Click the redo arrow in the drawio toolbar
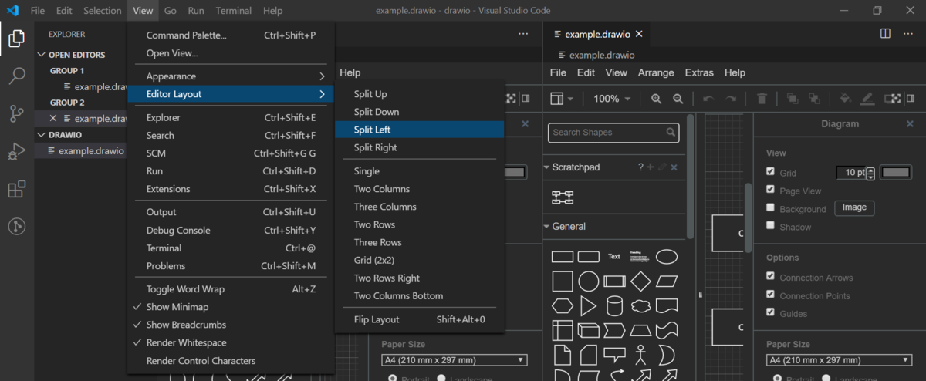This screenshot has width=926, height=381. (x=730, y=99)
